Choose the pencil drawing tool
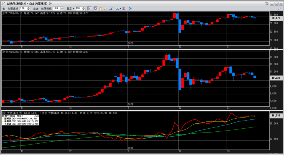 pyautogui.click(x=105, y=9)
